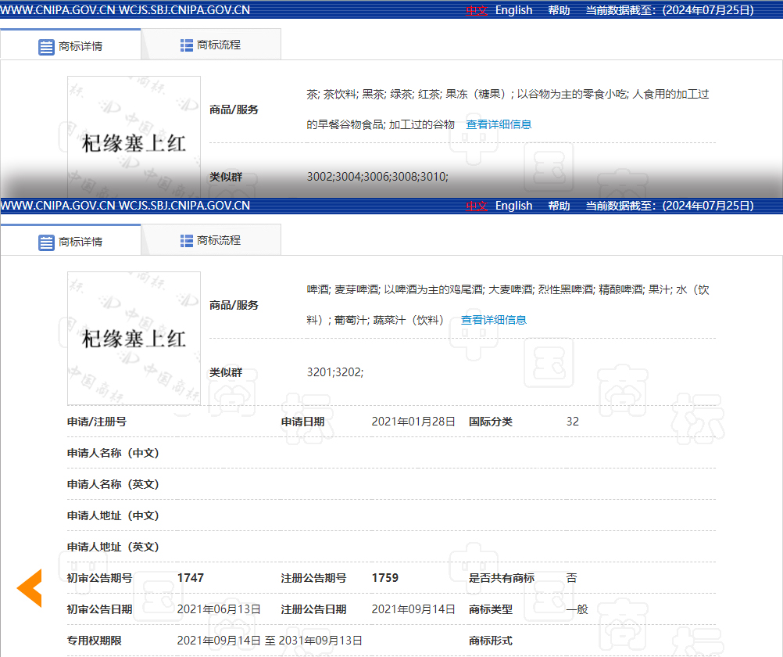Click the 申请人地址（中文） label

(x=113, y=515)
